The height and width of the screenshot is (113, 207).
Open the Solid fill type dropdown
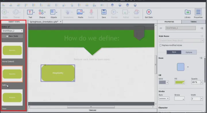(x=164, y=82)
